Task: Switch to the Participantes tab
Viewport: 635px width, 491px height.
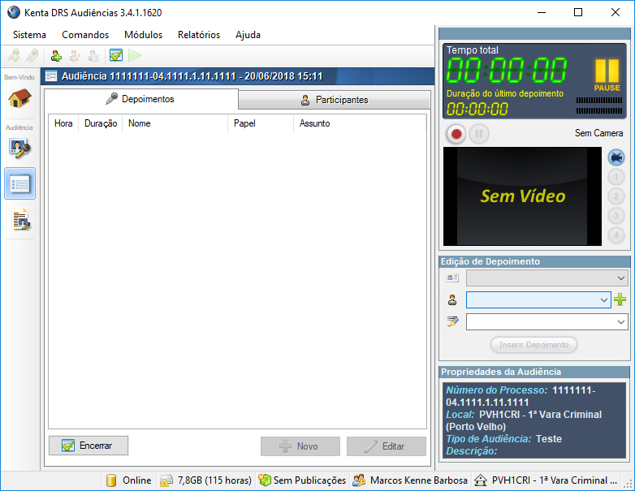Action: tap(335, 100)
